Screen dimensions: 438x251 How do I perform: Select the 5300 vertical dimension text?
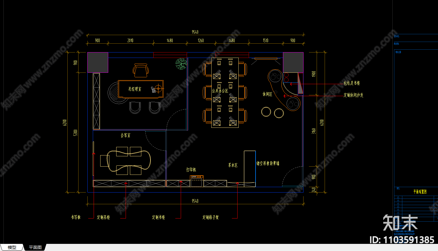coord(75,133)
